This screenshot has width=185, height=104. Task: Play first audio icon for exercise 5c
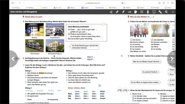pos(120,90)
